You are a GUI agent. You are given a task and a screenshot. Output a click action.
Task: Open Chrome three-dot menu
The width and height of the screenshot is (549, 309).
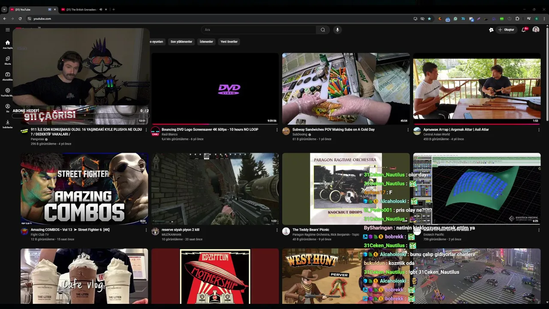544,18
